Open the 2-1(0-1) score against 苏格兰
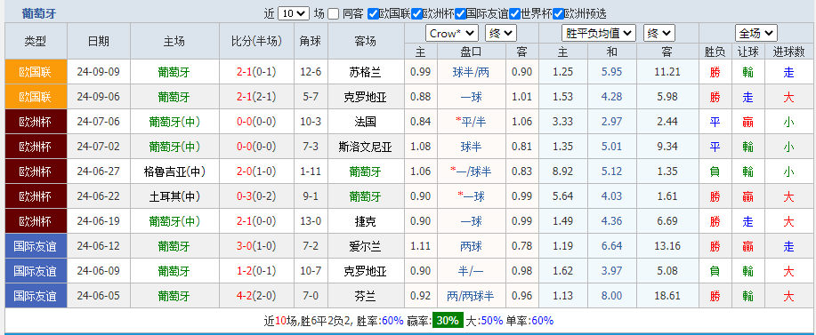This screenshot has height=335, width=816. click(256, 72)
